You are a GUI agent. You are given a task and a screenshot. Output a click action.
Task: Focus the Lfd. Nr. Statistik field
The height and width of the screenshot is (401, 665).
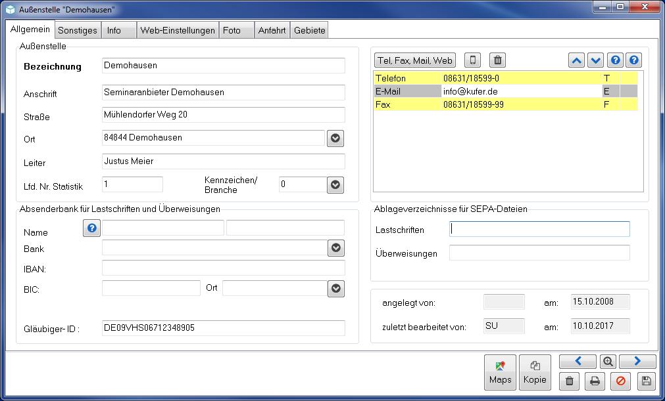[x=132, y=184]
